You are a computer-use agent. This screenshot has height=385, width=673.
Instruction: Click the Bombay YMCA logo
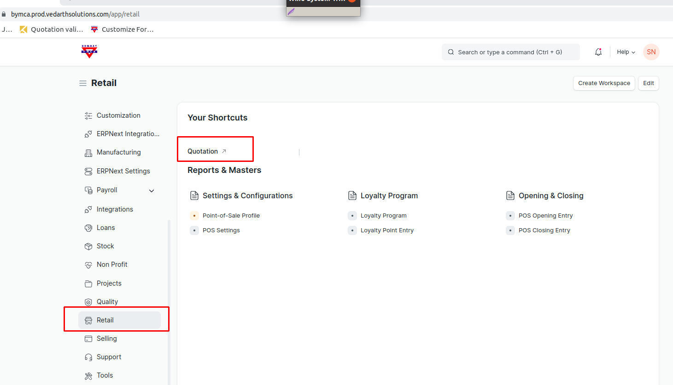(89, 52)
